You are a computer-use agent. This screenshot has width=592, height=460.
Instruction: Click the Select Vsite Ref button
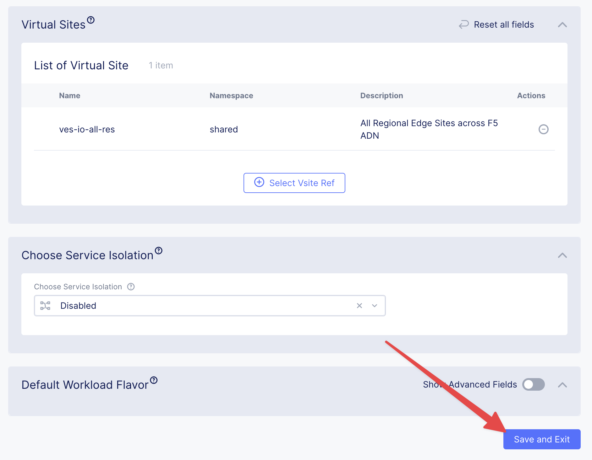294,183
